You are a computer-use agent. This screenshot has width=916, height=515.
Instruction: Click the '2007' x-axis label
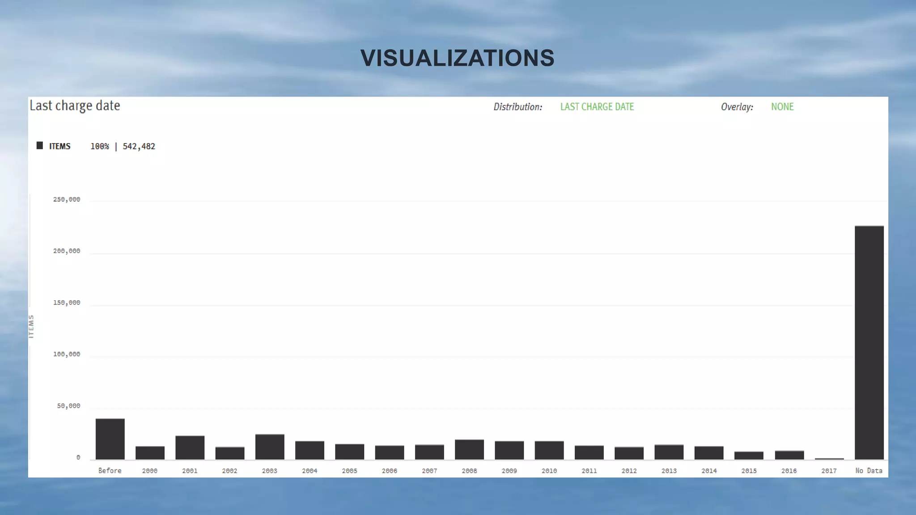click(x=429, y=471)
